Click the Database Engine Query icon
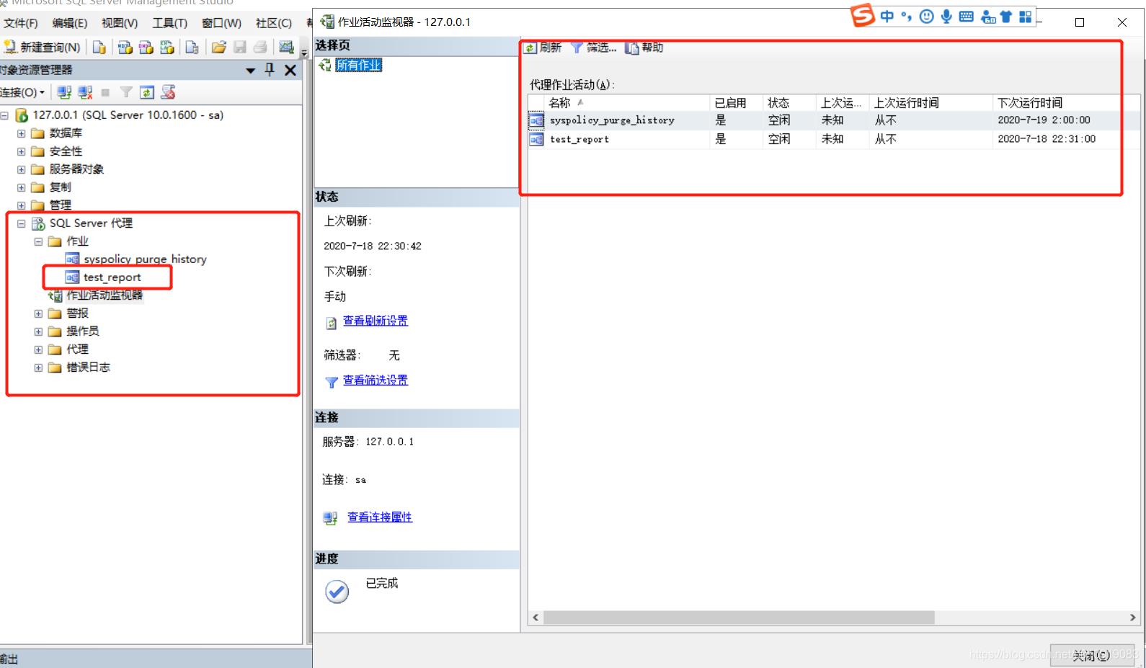The width and height of the screenshot is (1146, 668). (x=99, y=47)
